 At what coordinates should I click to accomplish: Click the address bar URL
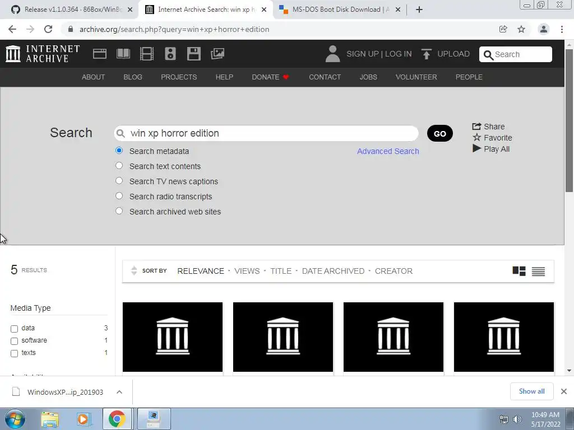click(x=174, y=29)
